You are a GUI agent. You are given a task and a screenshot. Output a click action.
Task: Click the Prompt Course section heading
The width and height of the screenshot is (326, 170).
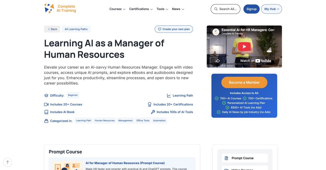(x=65, y=152)
